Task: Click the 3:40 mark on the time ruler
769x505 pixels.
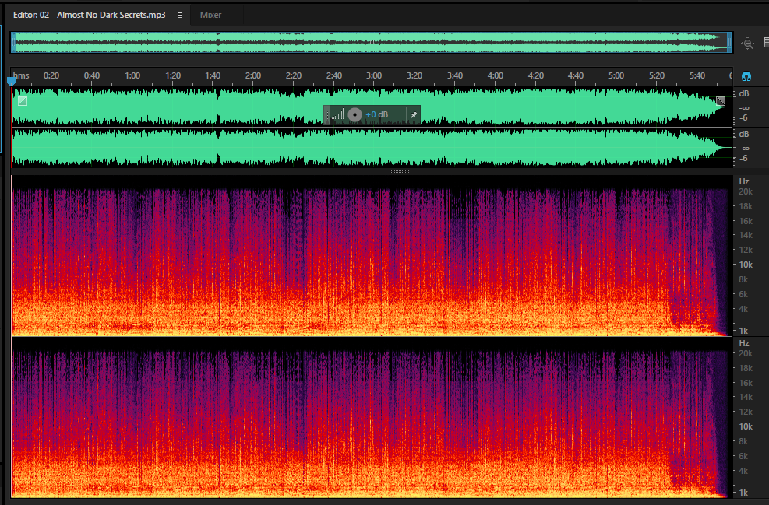Action: point(455,75)
